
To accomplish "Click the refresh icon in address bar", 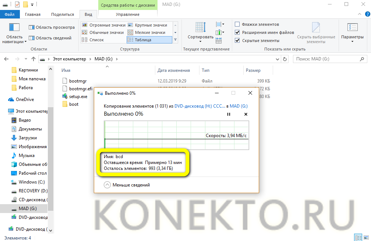I will point(285,59).
